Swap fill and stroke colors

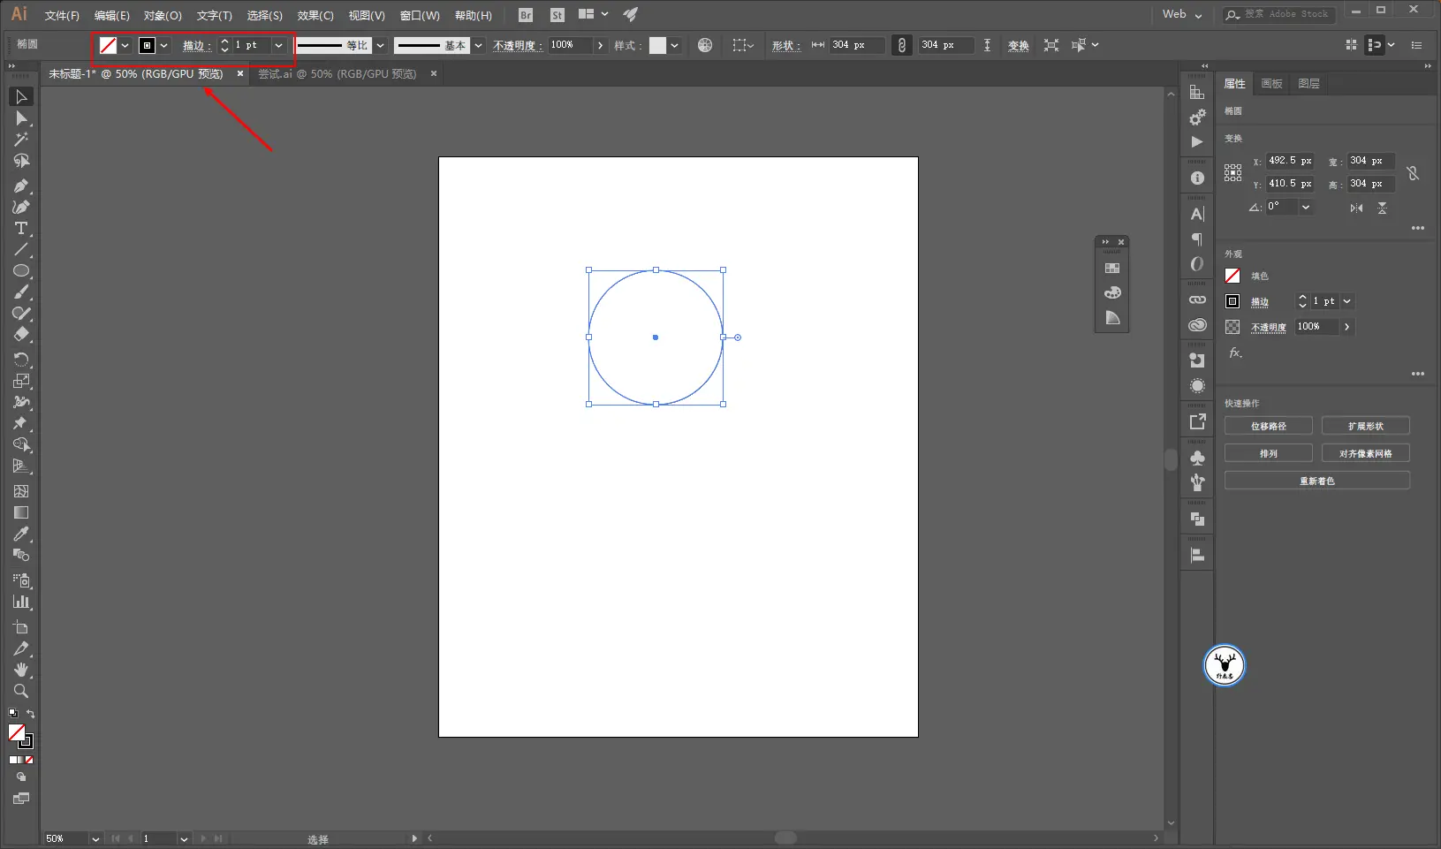click(x=30, y=714)
